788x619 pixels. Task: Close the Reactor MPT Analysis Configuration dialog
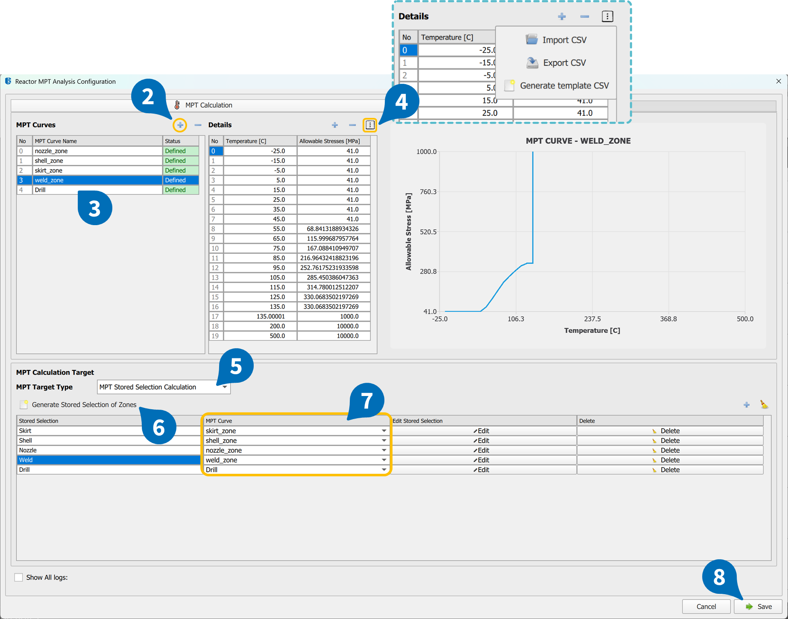[778, 81]
